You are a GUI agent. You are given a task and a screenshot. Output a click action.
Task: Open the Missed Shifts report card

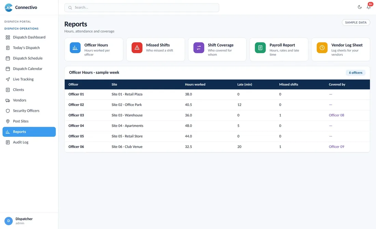pos(156,49)
